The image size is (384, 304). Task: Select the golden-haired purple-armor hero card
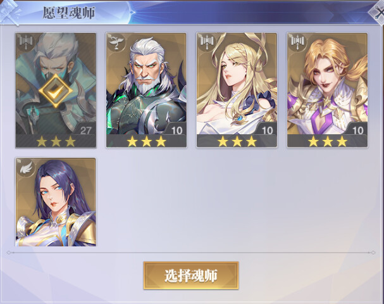(328, 90)
